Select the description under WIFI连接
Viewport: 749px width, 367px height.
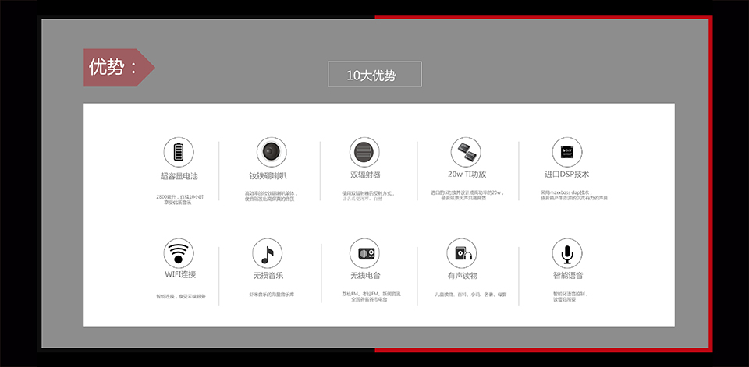coord(181,296)
